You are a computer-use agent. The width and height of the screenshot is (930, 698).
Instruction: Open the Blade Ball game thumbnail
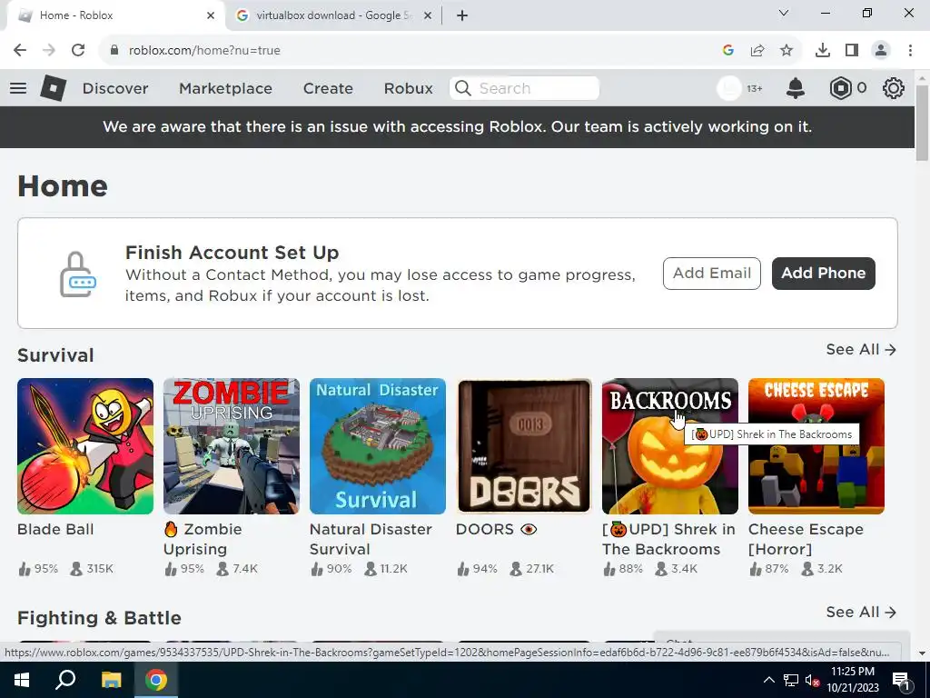85,445
